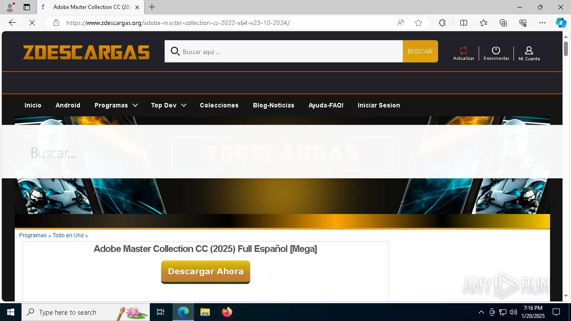571x321 pixels.
Task: Follow the 'Todo en Uno' breadcrumb link
Action: pyautogui.click(x=68, y=235)
